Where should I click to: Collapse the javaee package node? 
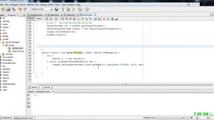tap(3, 45)
